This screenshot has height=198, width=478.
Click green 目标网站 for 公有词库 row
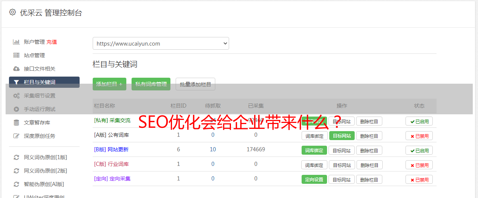(x=342, y=136)
